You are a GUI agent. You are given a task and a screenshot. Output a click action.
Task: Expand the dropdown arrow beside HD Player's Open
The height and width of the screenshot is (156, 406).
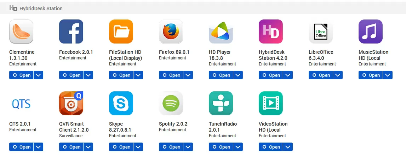[x=238, y=75]
